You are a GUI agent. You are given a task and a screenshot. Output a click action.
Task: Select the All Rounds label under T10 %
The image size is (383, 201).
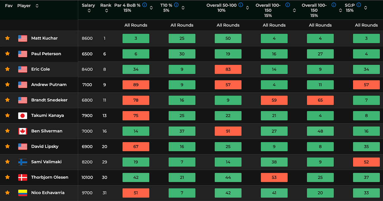pos(182,25)
